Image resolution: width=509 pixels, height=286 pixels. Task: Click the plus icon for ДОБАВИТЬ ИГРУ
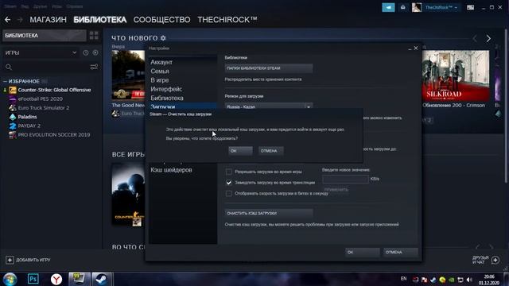tap(10, 260)
